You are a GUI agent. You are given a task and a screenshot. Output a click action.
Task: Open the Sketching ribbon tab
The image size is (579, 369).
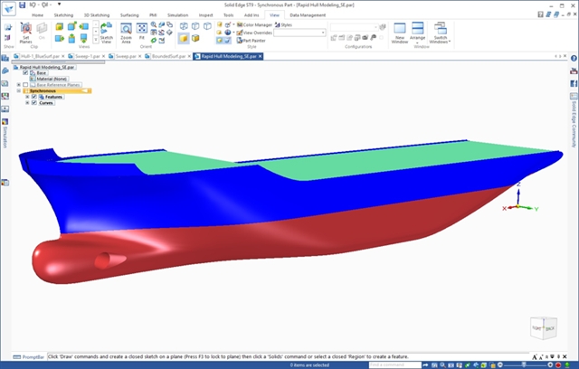point(63,15)
